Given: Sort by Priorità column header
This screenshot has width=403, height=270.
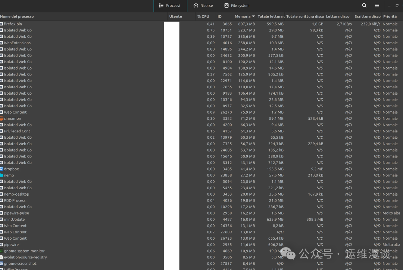Looking at the screenshot, I should [390, 16].
